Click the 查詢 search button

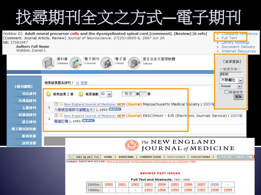238,97
